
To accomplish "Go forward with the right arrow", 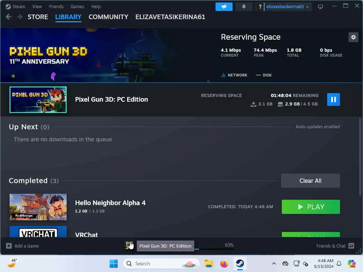I will (x=20, y=17).
